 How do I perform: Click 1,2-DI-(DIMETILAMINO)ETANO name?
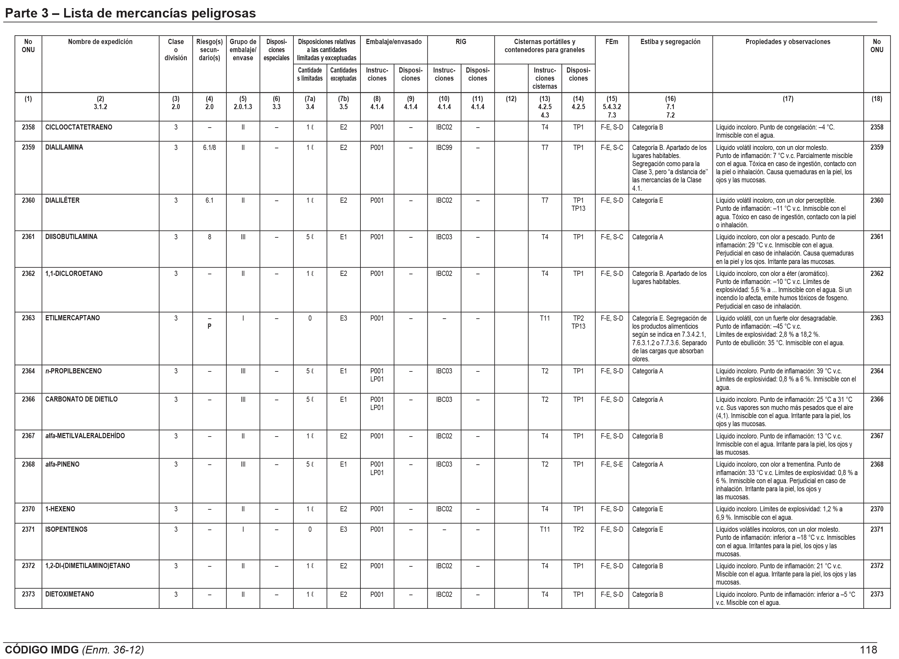(x=87, y=566)
